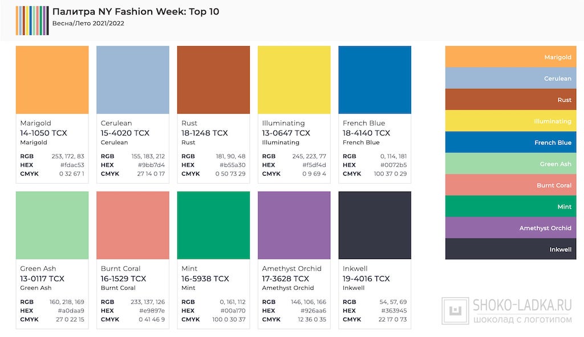Image resolution: width=584 pixels, height=337 pixels.
Task: Click the French Blue bar on right
Action: pos(510,143)
